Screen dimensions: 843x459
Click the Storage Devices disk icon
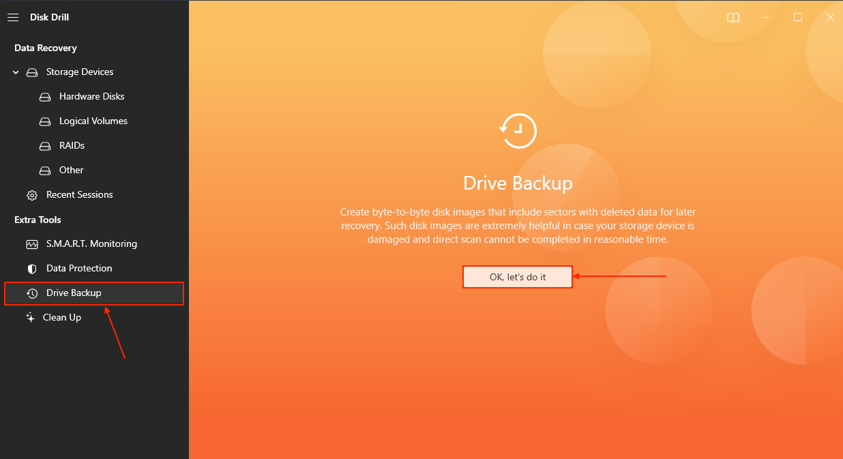tap(32, 72)
